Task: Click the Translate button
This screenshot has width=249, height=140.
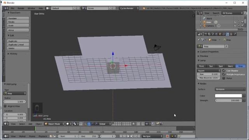Action: coord(18,18)
